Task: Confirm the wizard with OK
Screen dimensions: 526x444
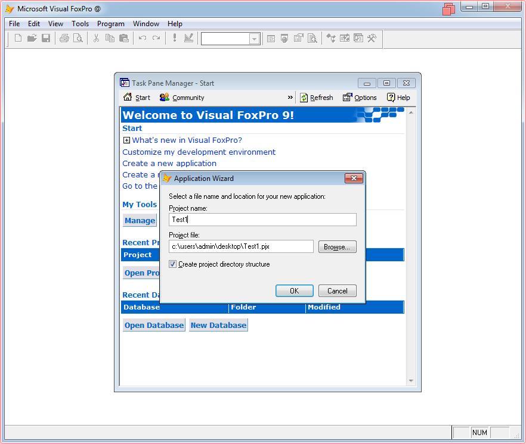Action: 295,290
